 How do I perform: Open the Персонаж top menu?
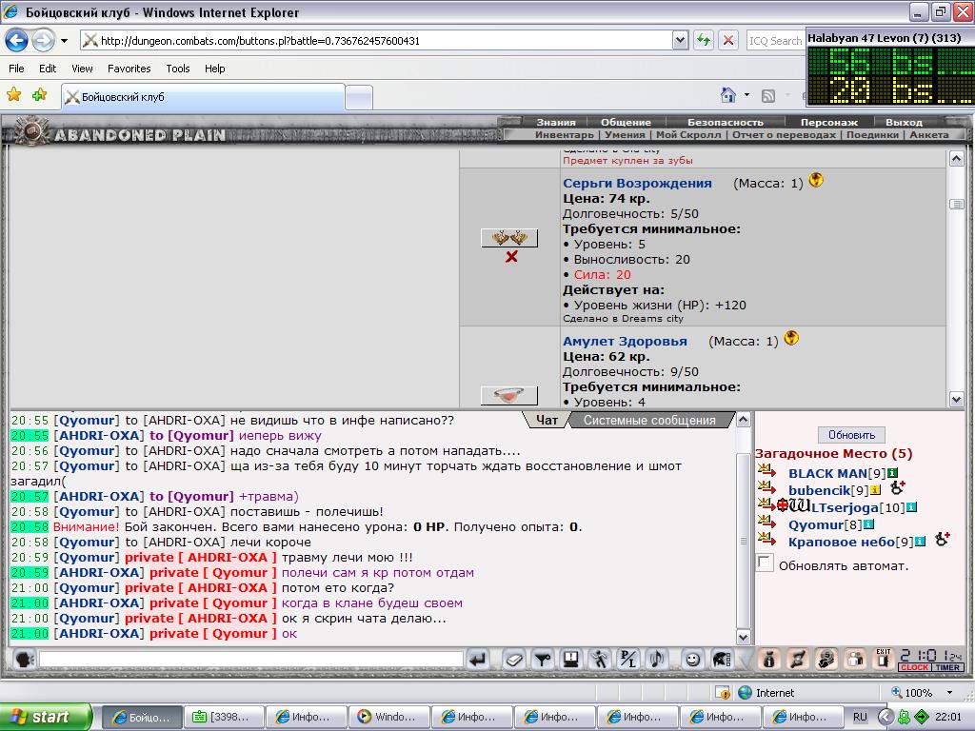tap(829, 122)
